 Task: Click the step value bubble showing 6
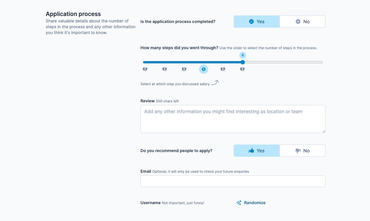click(243, 55)
